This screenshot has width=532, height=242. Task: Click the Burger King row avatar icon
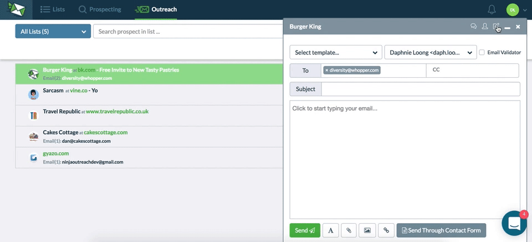(33, 74)
